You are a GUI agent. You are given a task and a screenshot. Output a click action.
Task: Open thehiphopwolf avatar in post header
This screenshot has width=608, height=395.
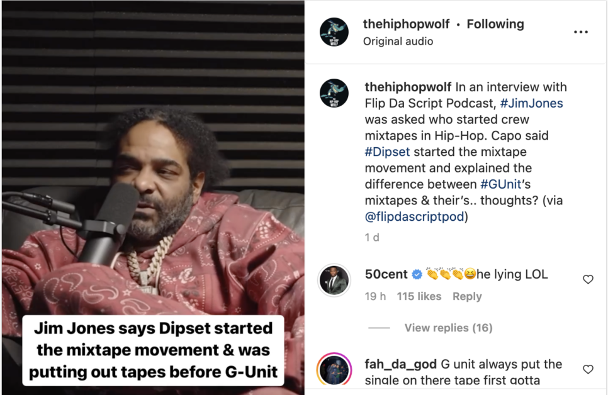[x=334, y=32]
